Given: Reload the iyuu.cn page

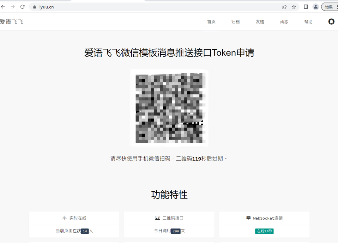Looking at the screenshot, I should tap(22, 7).
